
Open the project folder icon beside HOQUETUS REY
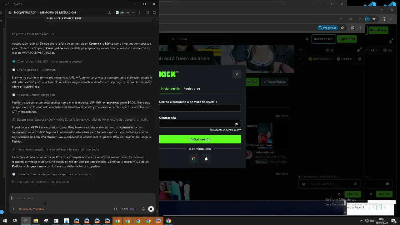click(10, 12)
